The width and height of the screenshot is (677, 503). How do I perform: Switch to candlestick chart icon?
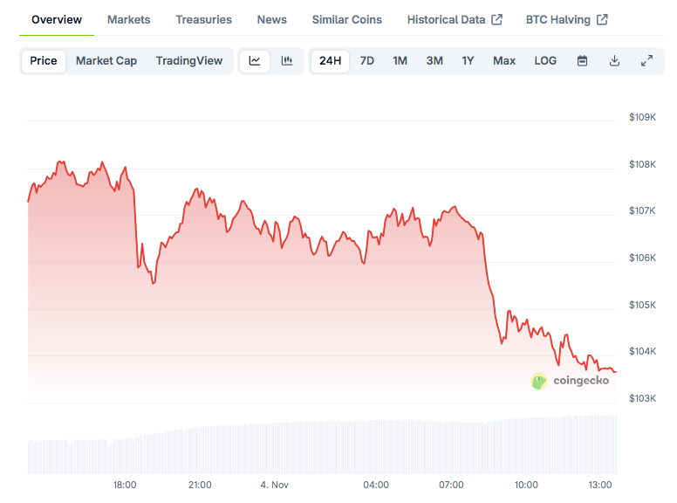tap(286, 61)
